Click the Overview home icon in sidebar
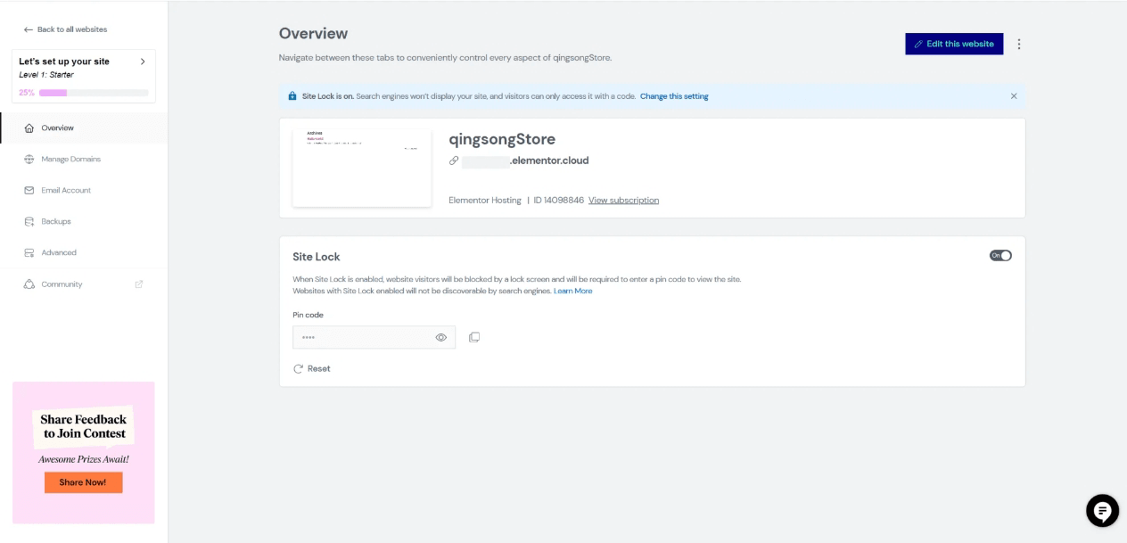Image resolution: width=1127 pixels, height=543 pixels. [29, 128]
